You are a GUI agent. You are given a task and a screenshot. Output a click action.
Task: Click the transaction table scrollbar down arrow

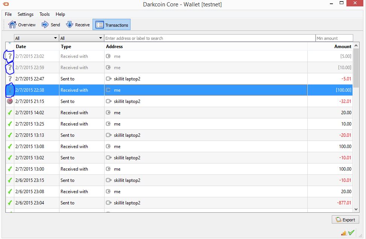click(356, 209)
